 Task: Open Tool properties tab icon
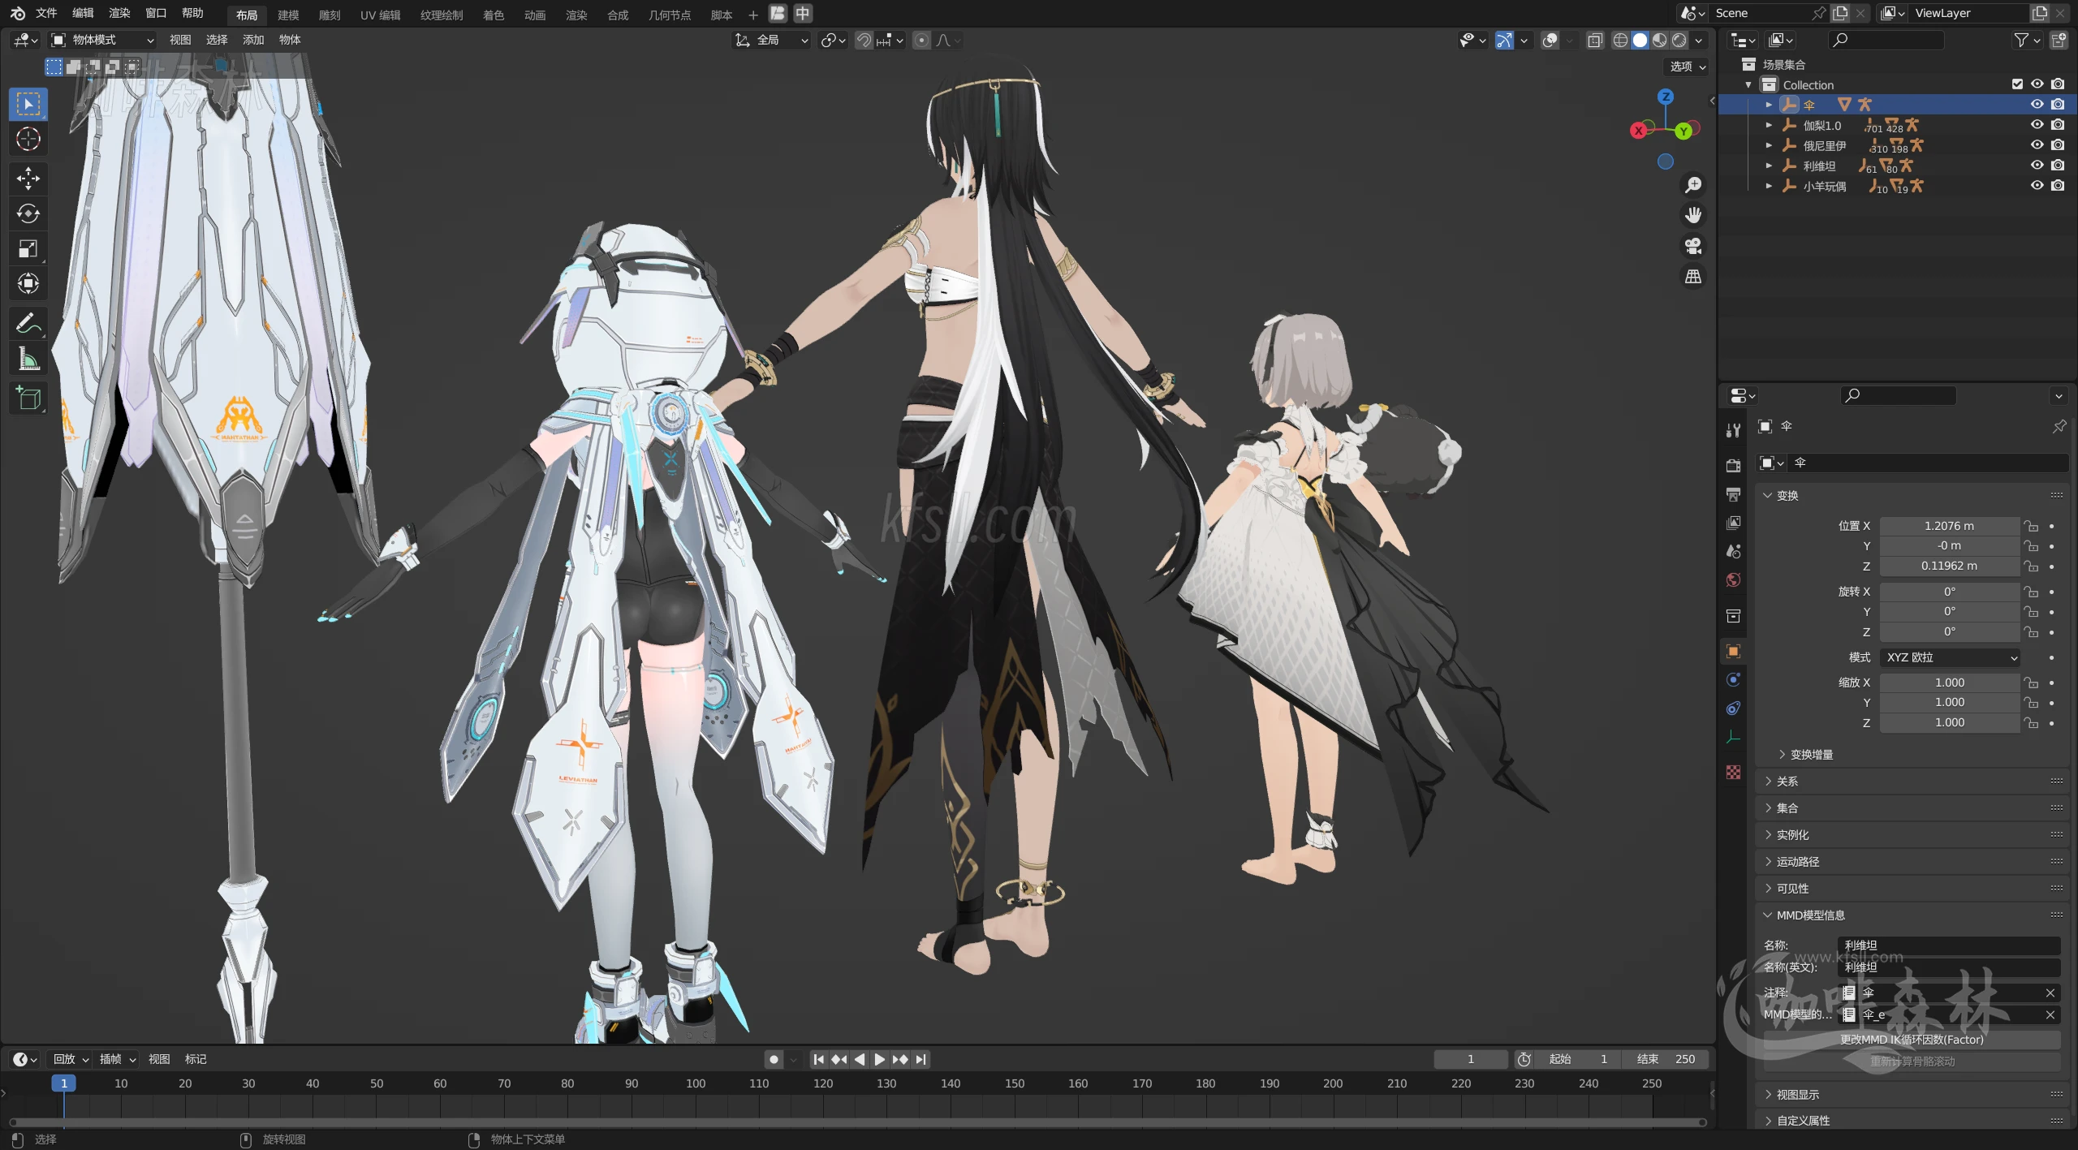click(1733, 430)
